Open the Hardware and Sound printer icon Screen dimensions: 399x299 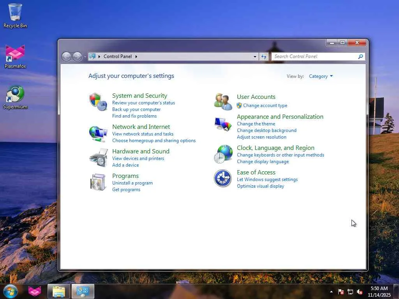pos(99,158)
